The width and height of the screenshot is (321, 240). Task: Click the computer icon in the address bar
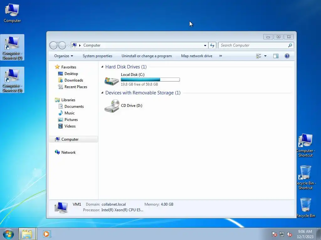(75, 45)
